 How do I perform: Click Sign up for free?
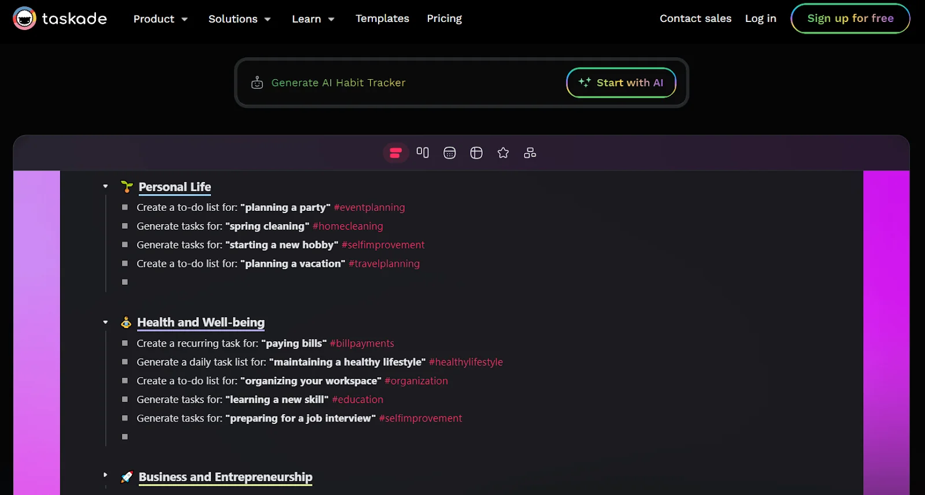(x=850, y=18)
